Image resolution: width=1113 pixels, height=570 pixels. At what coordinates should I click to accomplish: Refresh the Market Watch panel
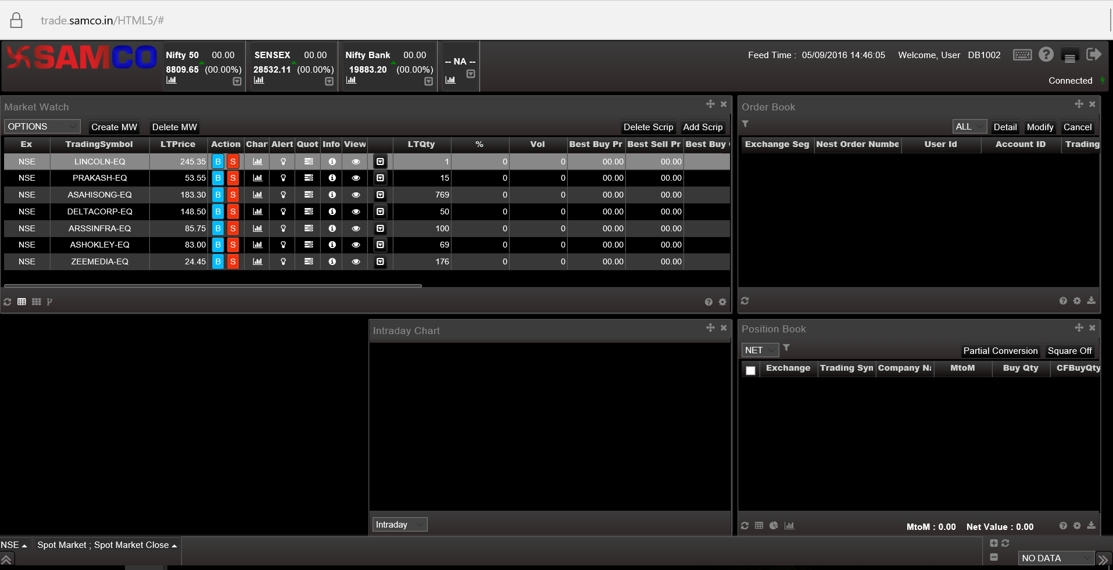pyautogui.click(x=8, y=302)
